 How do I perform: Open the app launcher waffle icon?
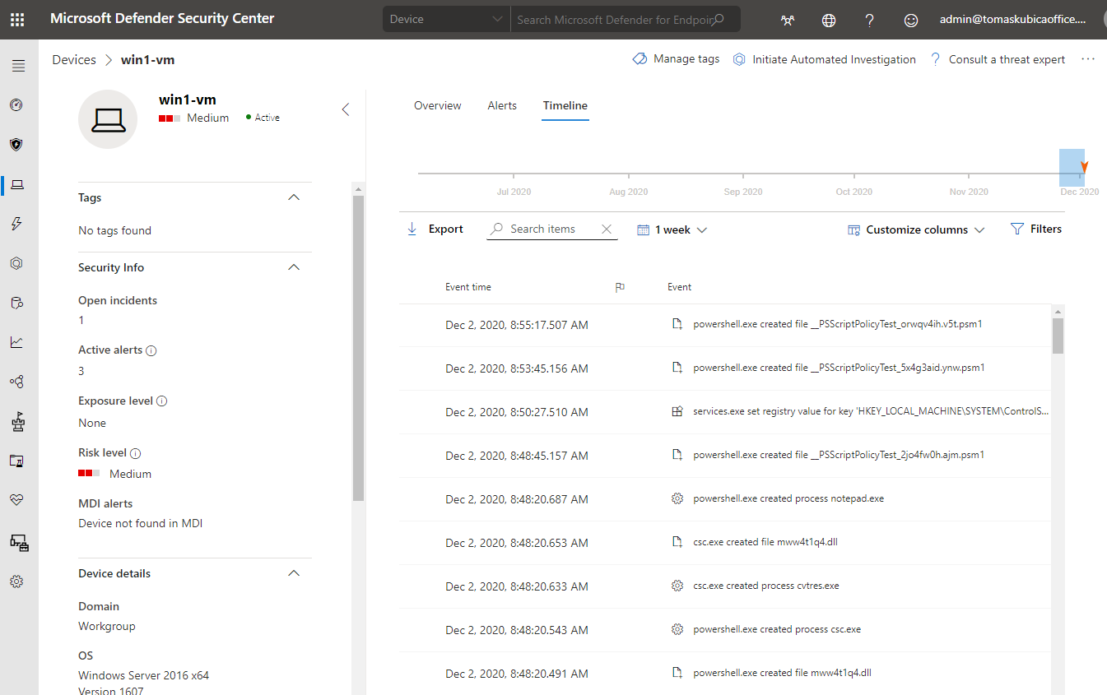[x=17, y=19]
